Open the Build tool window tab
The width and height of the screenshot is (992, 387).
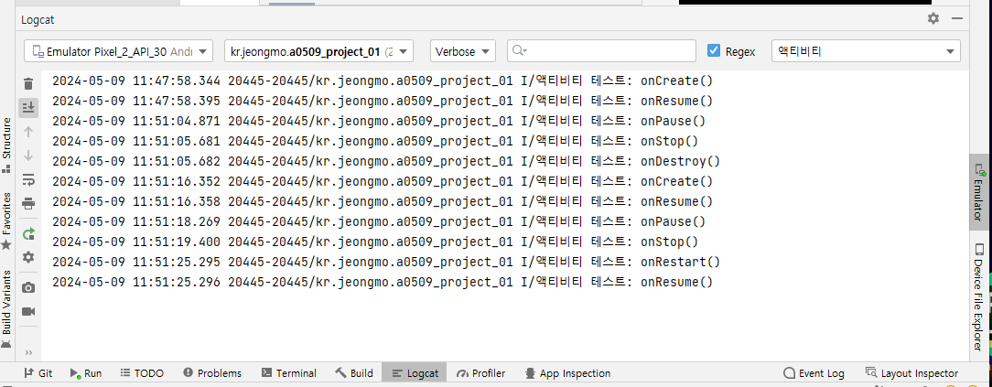(354, 373)
